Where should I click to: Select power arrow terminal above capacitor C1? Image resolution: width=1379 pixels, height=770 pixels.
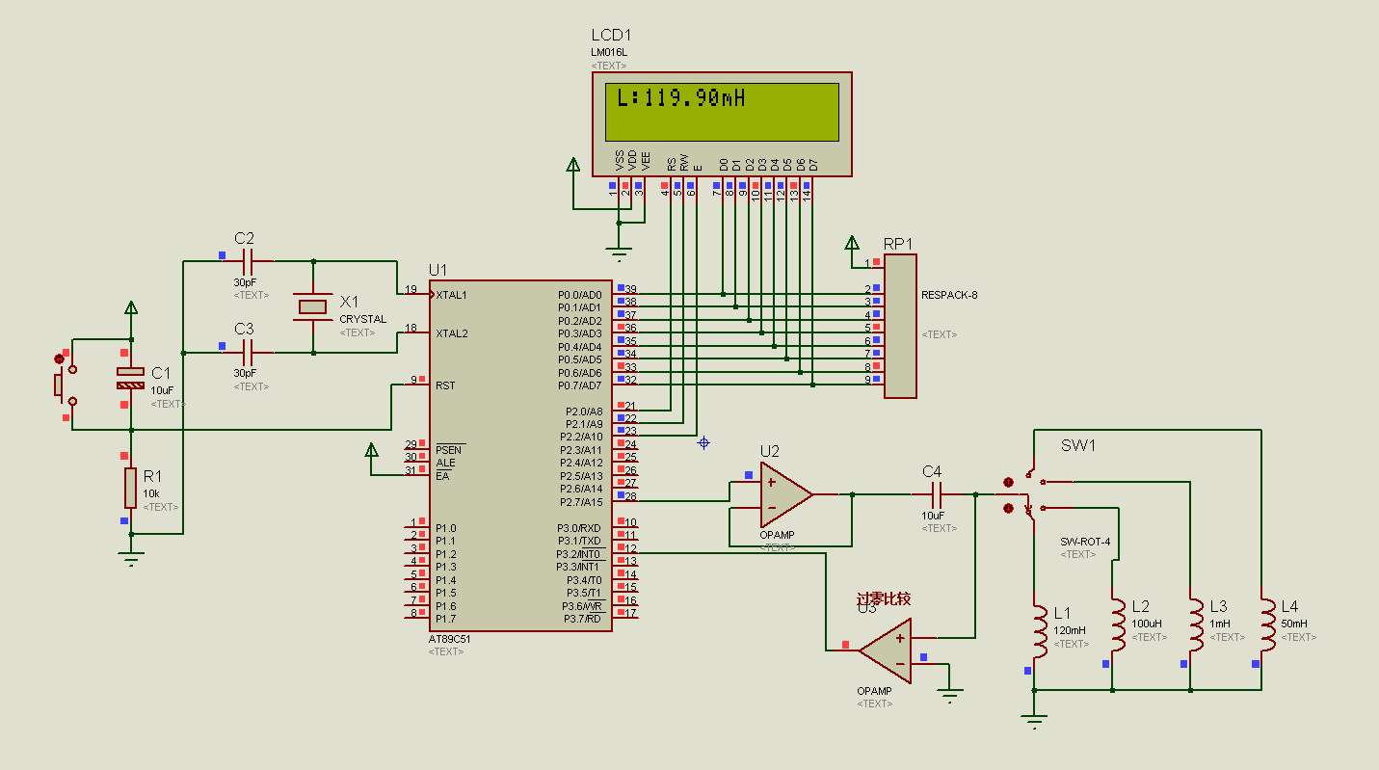(131, 308)
